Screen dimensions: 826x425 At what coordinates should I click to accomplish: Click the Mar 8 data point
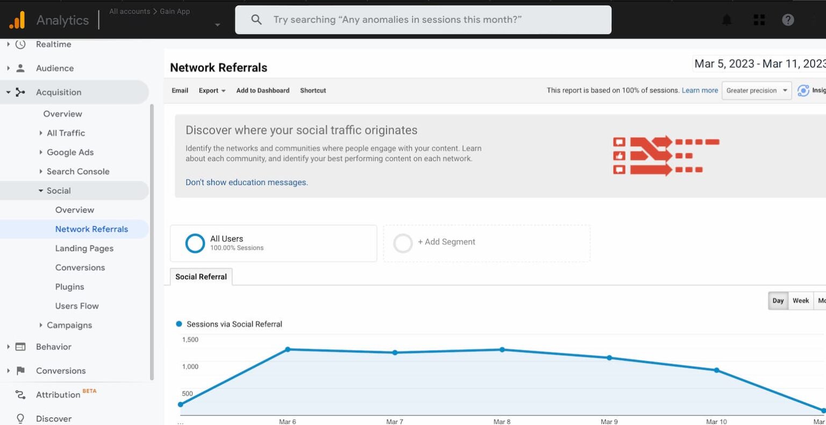coord(502,349)
